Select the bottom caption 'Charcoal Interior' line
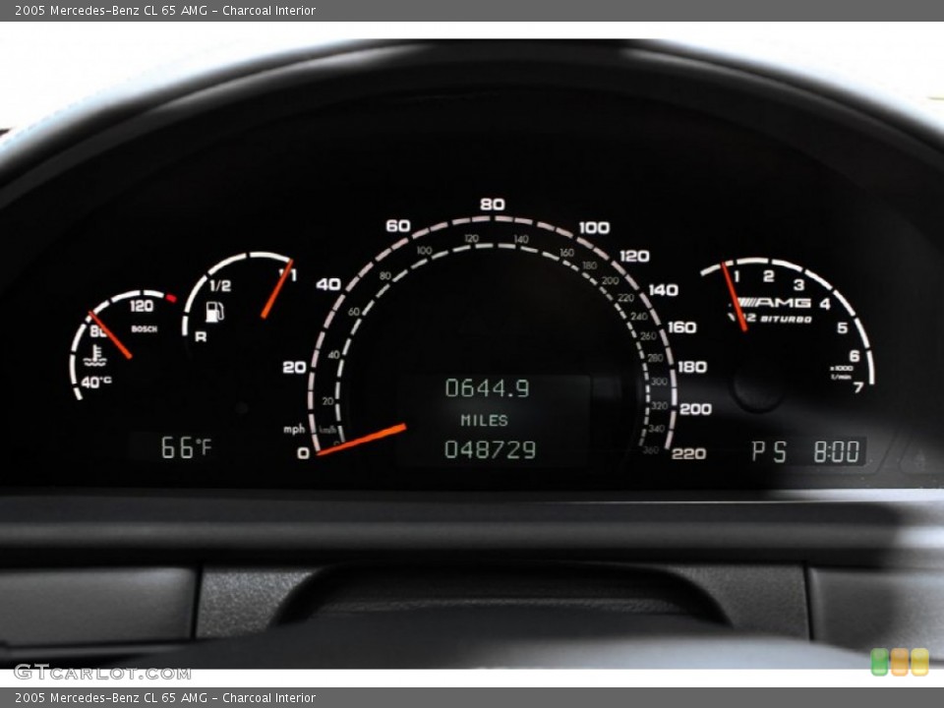The height and width of the screenshot is (708, 944). tap(268, 698)
